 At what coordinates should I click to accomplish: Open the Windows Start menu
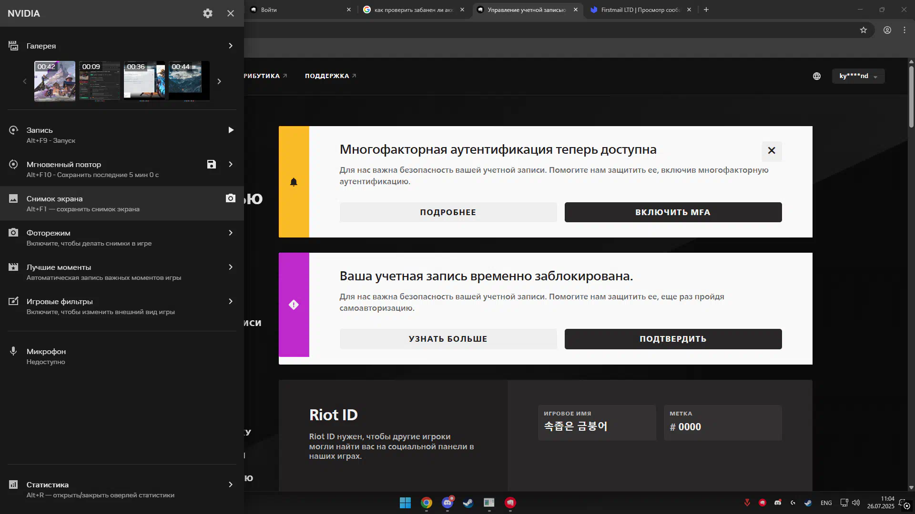[405, 503]
